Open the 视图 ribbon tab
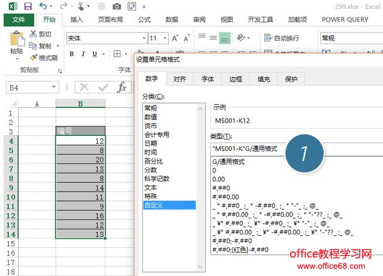This screenshot has width=383, height=276. 227,20
